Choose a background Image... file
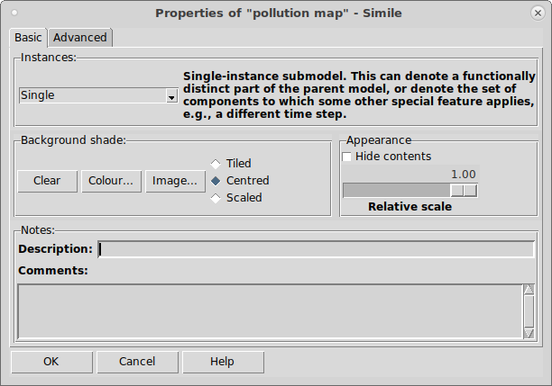552x386 pixels. (175, 181)
